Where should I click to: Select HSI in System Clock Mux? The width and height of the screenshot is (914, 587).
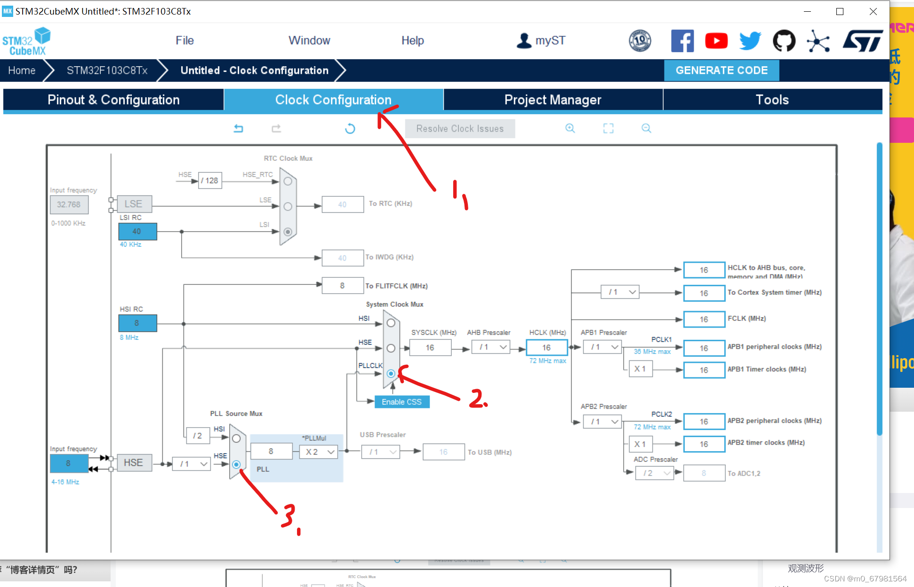coord(391,323)
